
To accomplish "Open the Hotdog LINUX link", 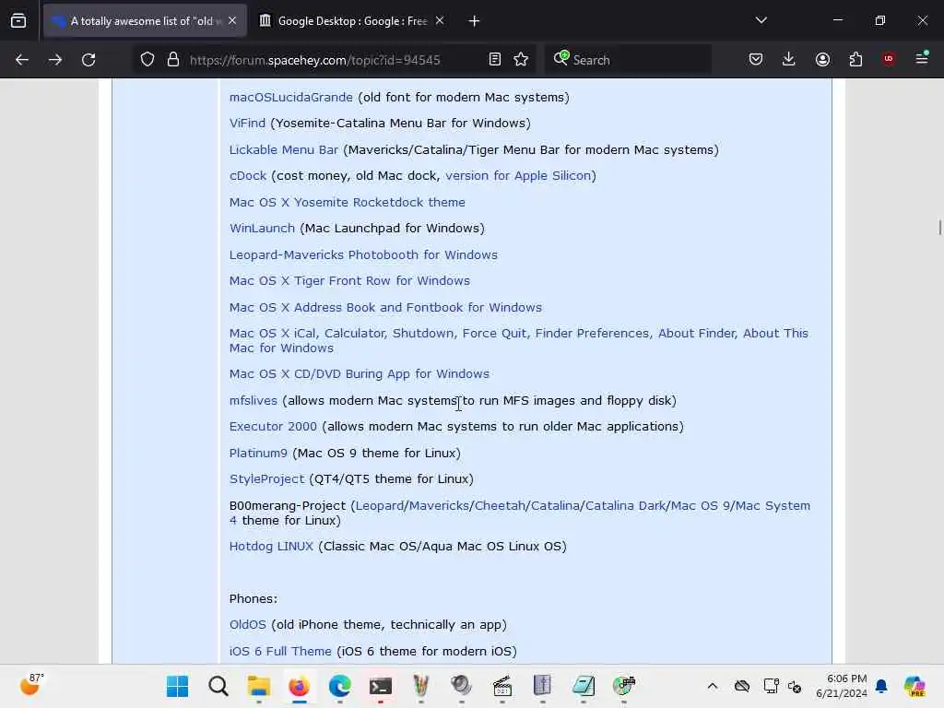I will tap(271, 547).
